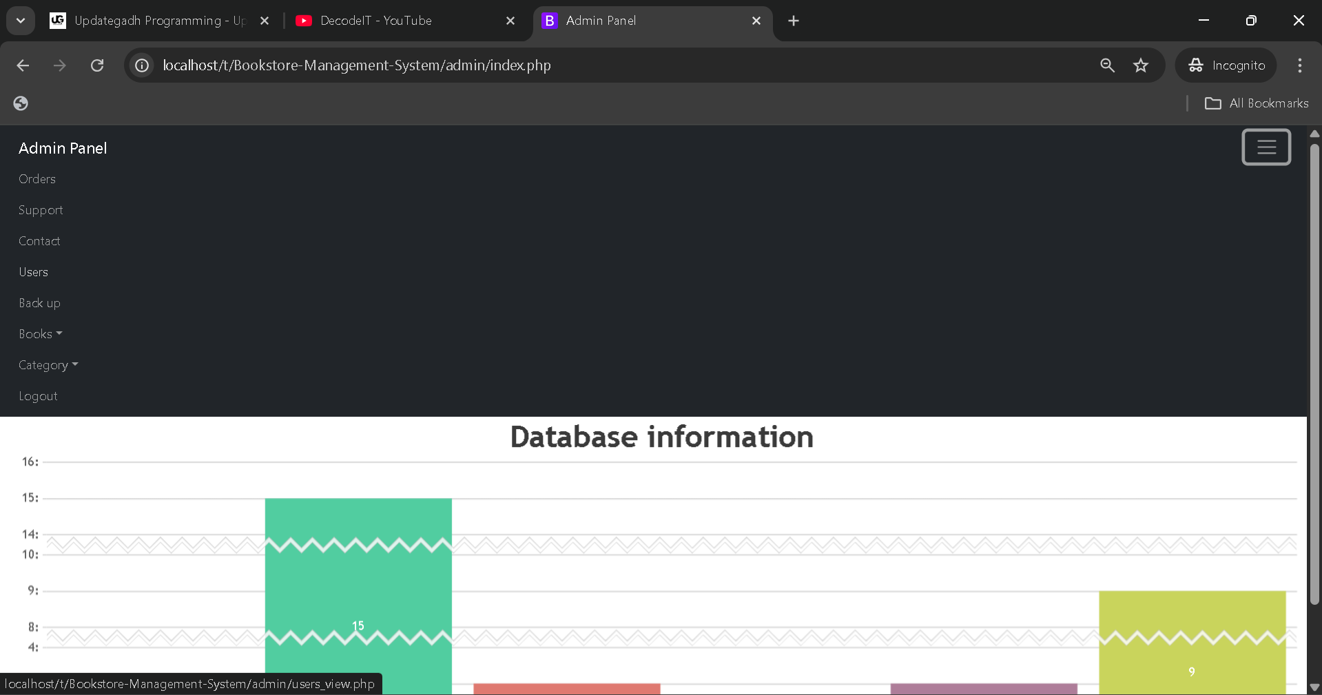This screenshot has height=695, width=1322.
Task: Open the zoom magnifier icon in address bar
Action: point(1107,65)
